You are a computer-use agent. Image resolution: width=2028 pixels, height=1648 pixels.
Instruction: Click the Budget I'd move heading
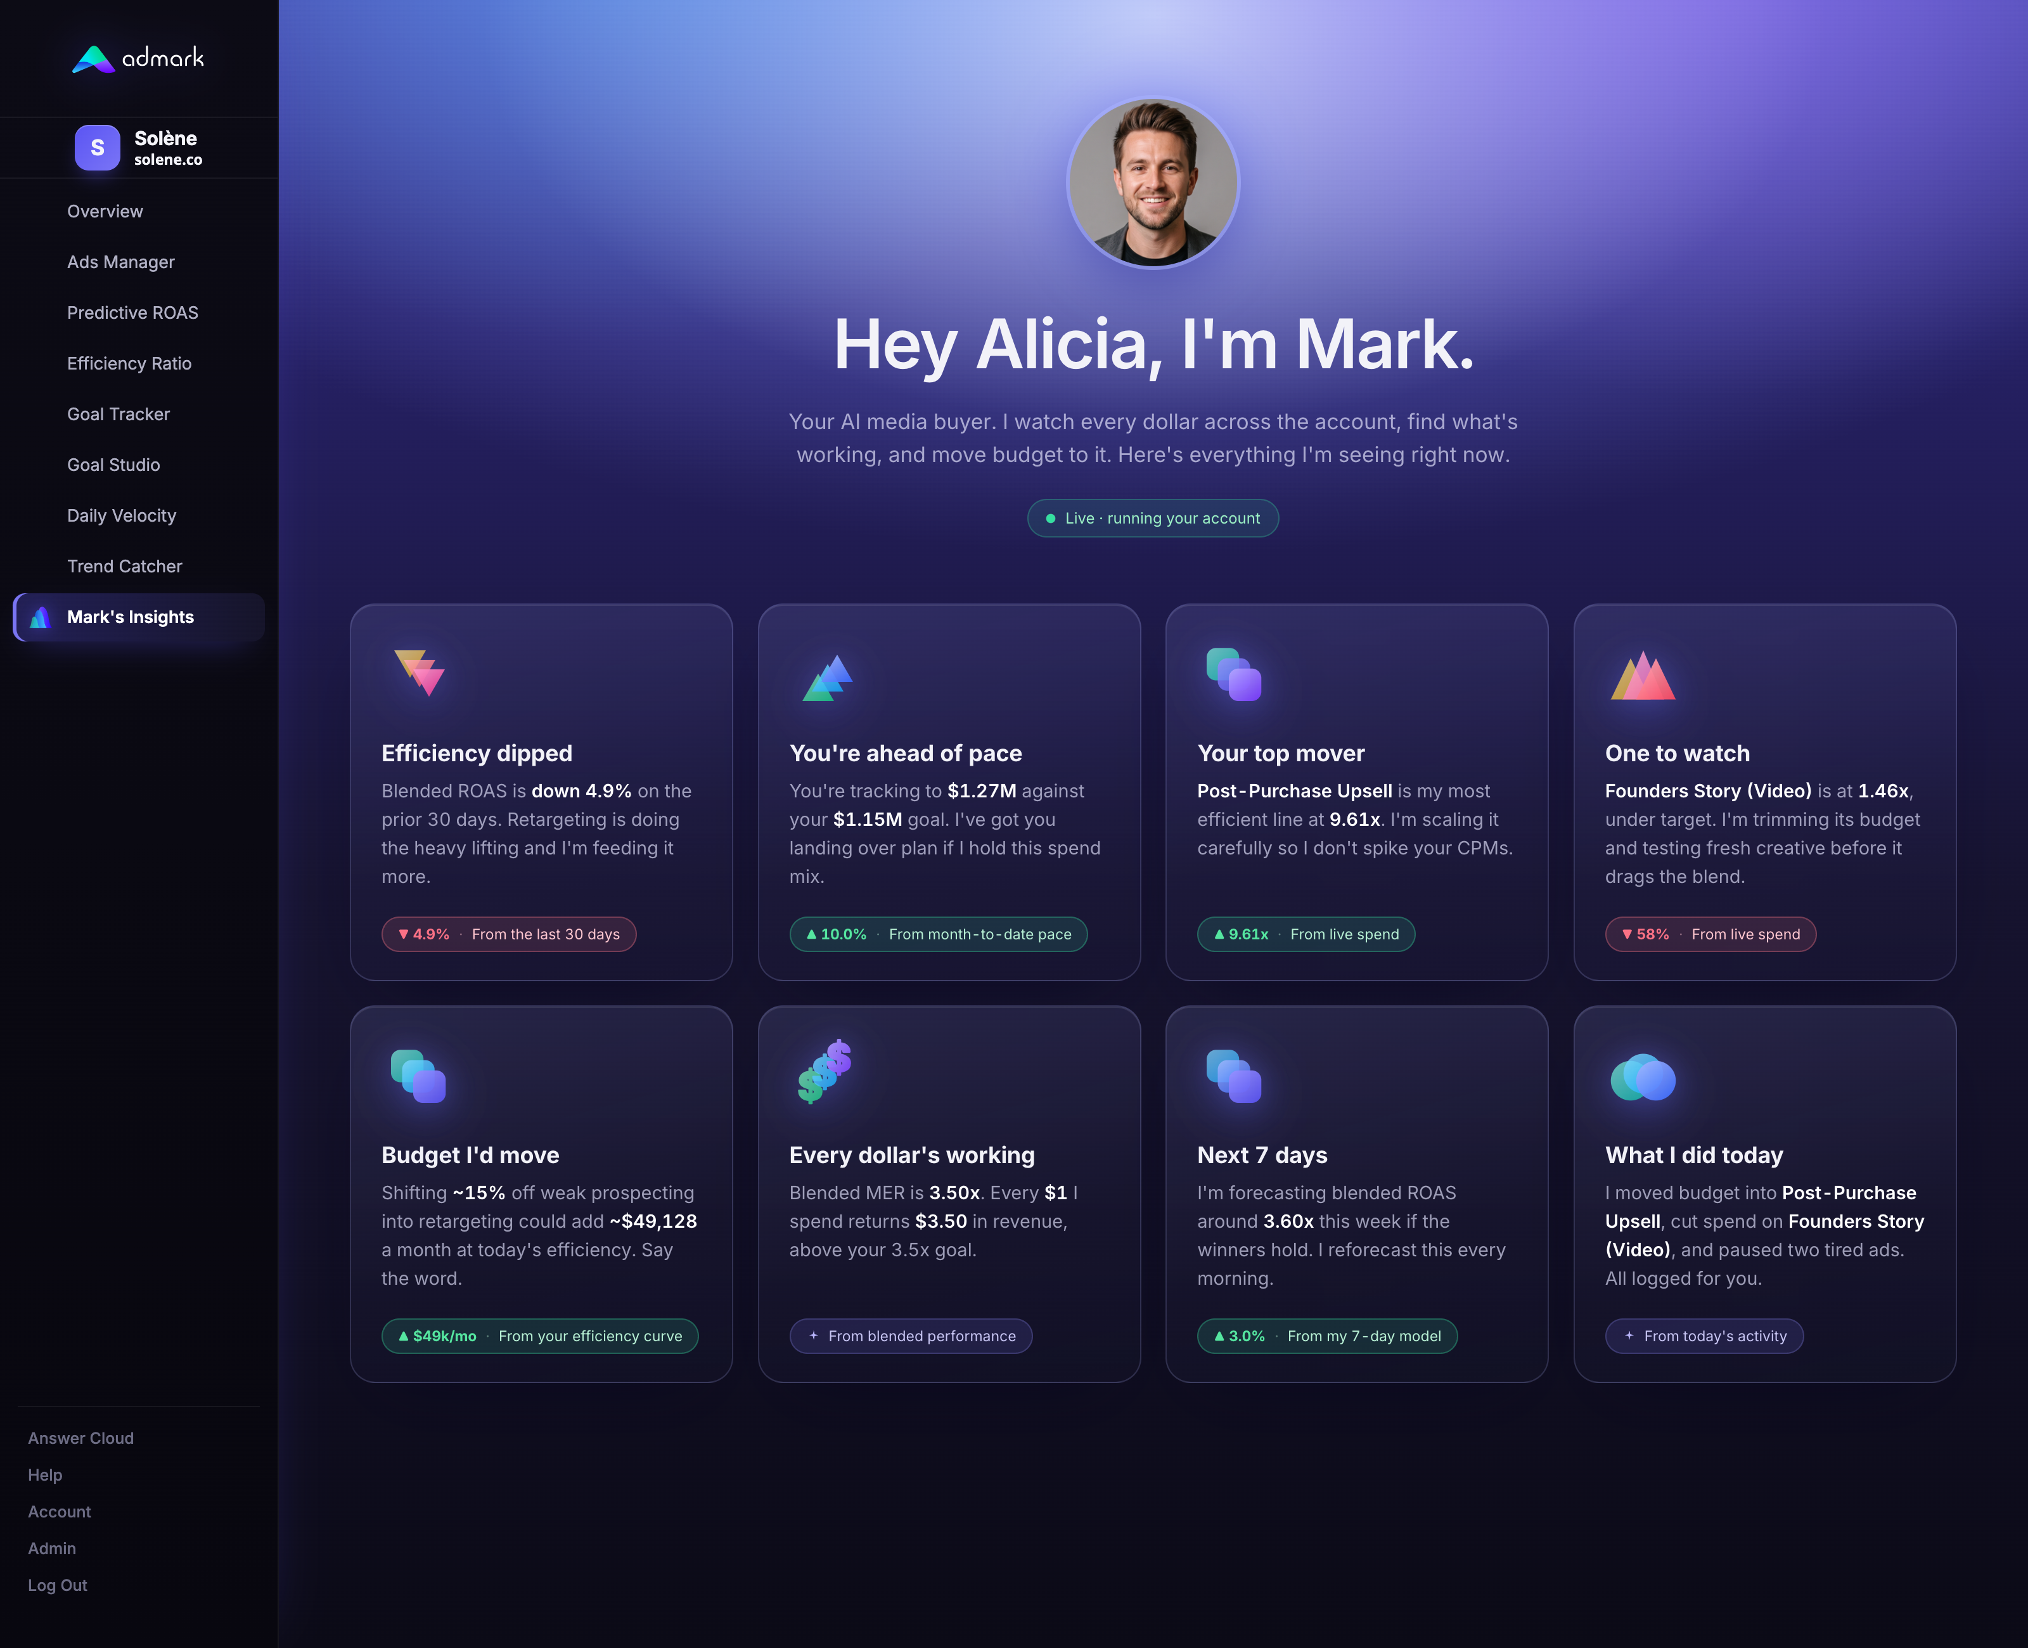(471, 1156)
